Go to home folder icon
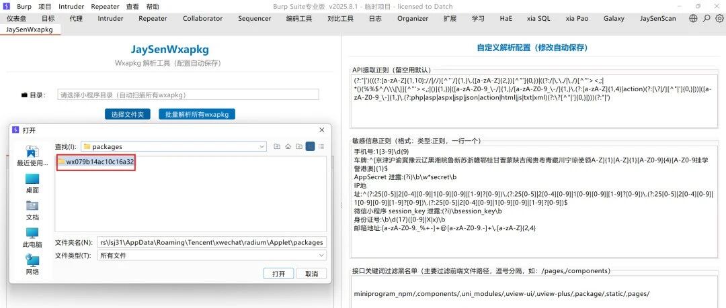726x308 pixels. [288, 146]
